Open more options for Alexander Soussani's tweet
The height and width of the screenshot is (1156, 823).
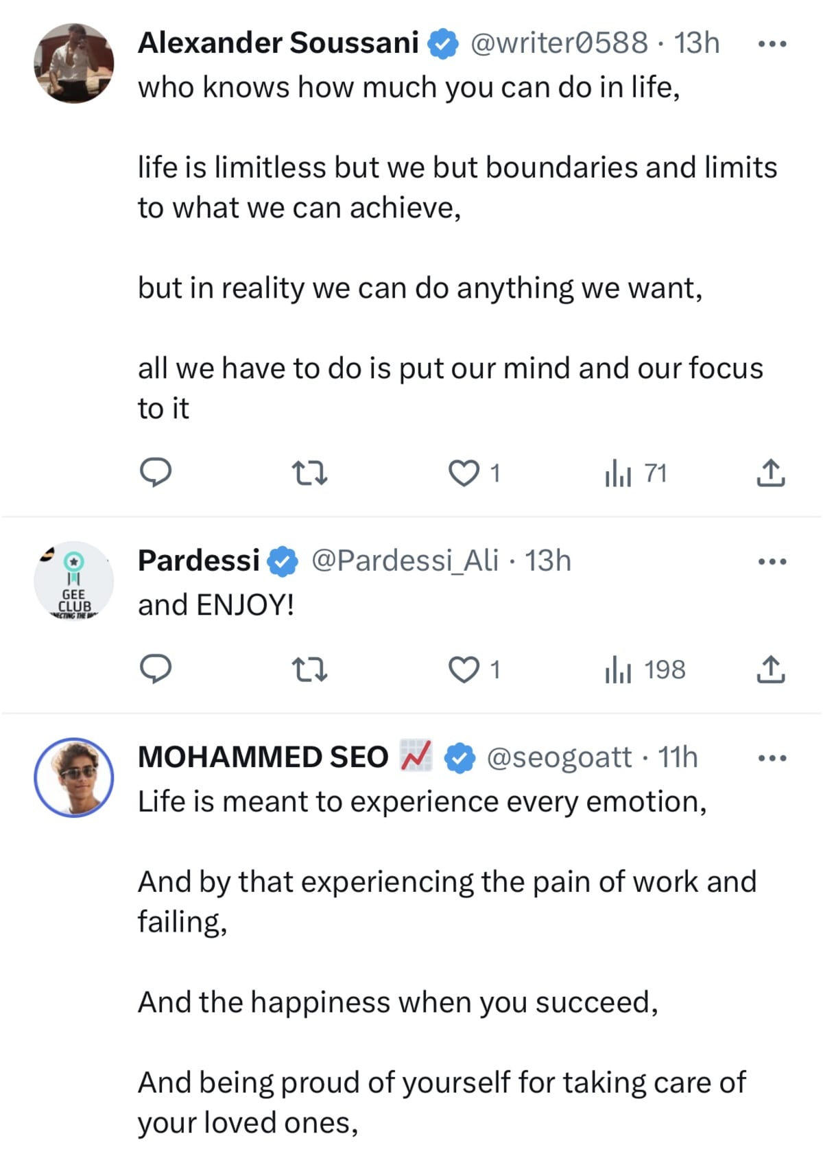coord(772,44)
